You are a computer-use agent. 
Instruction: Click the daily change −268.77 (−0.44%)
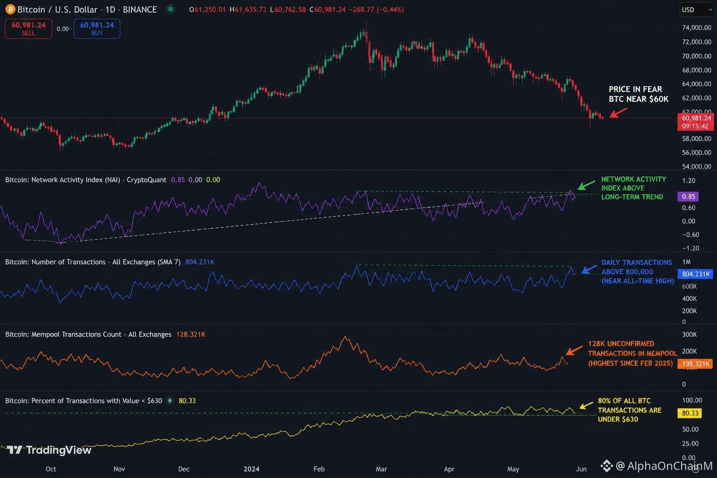[376, 9]
